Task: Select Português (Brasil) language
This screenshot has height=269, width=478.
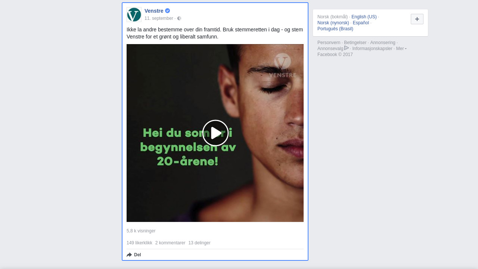Action: click(335, 29)
